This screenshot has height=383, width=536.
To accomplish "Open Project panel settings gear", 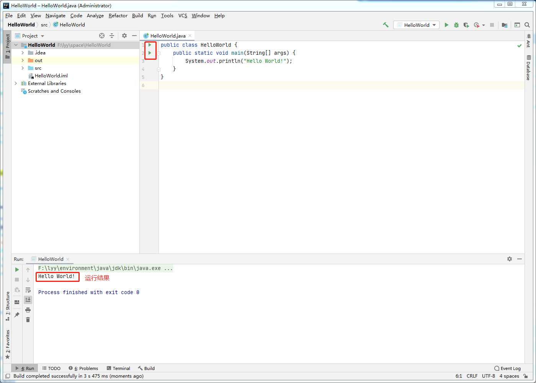I will pyautogui.click(x=124, y=36).
